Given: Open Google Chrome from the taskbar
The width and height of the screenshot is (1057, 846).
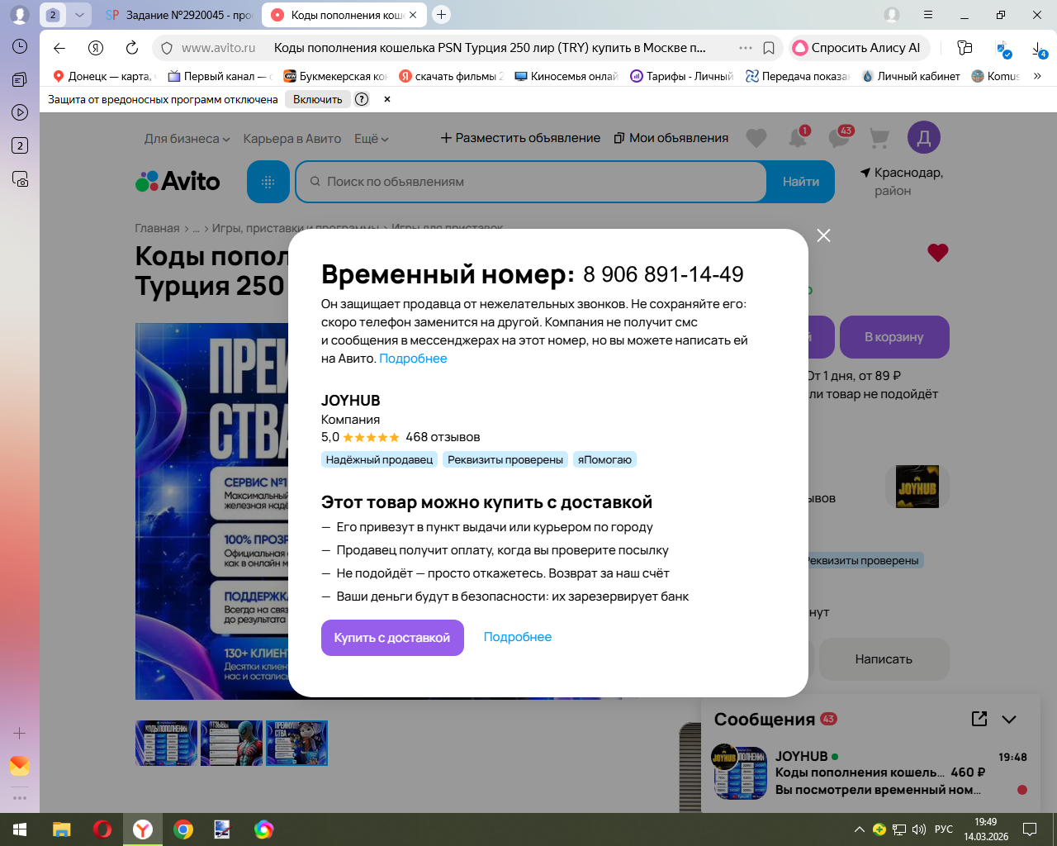Looking at the screenshot, I should tap(183, 829).
